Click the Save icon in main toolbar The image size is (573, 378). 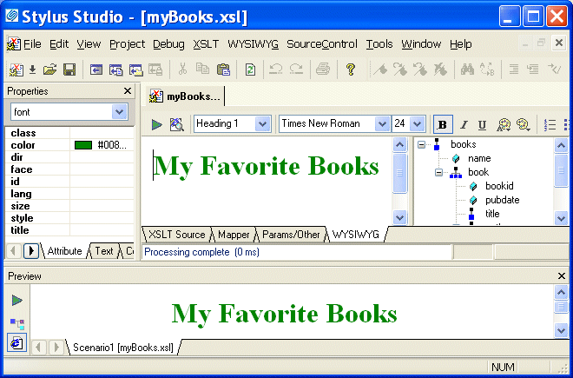point(69,70)
